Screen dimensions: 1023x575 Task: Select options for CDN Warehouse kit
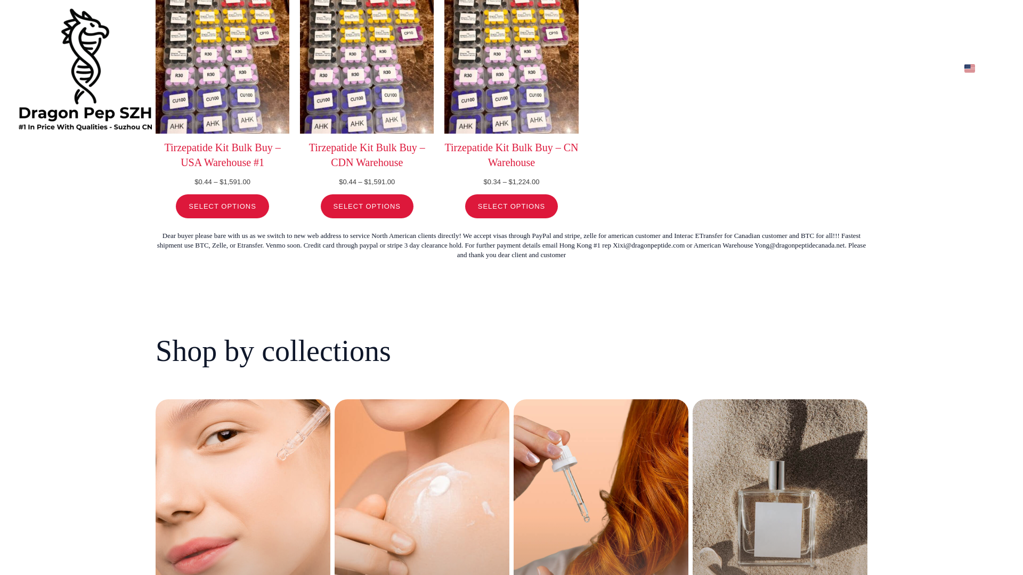click(367, 207)
